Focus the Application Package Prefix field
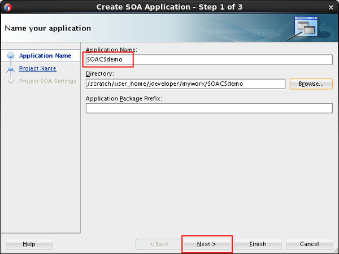 [x=209, y=108]
